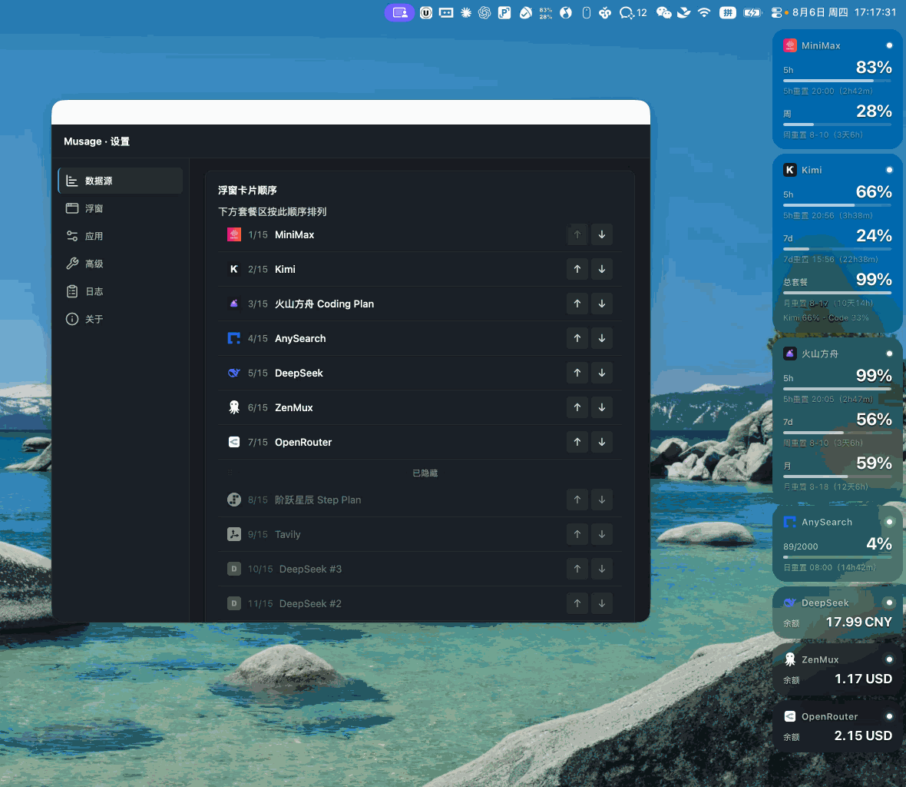This screenshot has width=906, height=787.
Task: Move DeepSeek #2 card down
Action: (x=601, y=603)
